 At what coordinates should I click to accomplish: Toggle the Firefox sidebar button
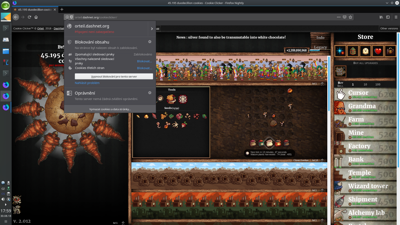pos(388,17)
